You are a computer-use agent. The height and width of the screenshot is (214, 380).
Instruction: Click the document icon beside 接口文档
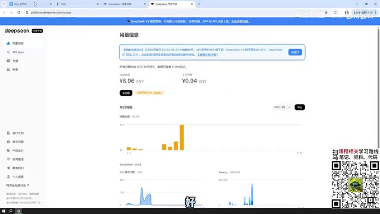coord(8,133)
